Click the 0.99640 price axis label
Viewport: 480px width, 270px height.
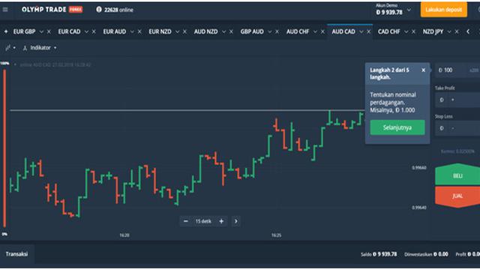coord(419,208)
